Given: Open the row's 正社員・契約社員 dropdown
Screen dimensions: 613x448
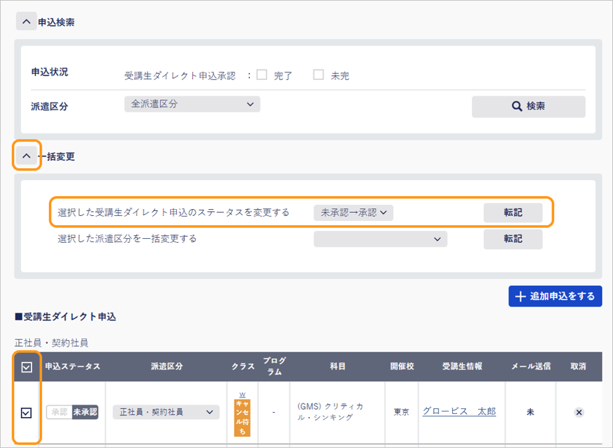Looking at the screenshot, I should click(166, 412).
